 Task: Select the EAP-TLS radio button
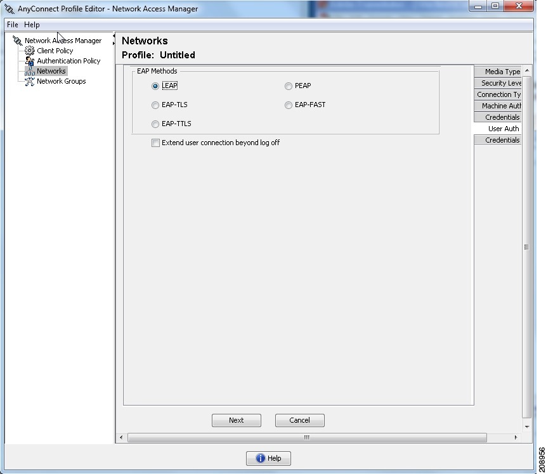coord(155,105)
